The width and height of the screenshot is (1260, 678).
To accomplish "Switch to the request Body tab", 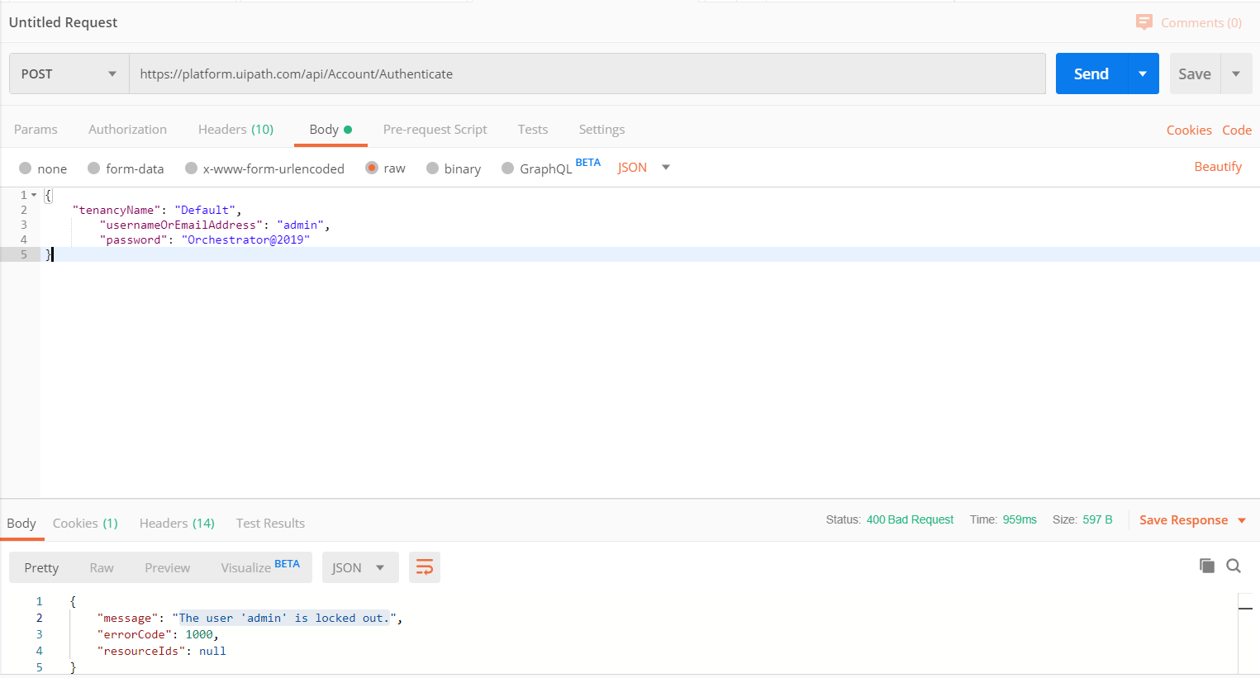I will [330, 130].
